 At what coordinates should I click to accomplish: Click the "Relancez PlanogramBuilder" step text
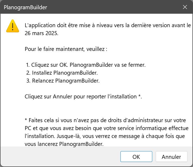coord(66,81)
